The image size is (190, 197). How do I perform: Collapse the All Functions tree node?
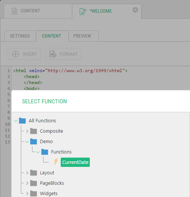pyautogui.click(x=16, y=121)
